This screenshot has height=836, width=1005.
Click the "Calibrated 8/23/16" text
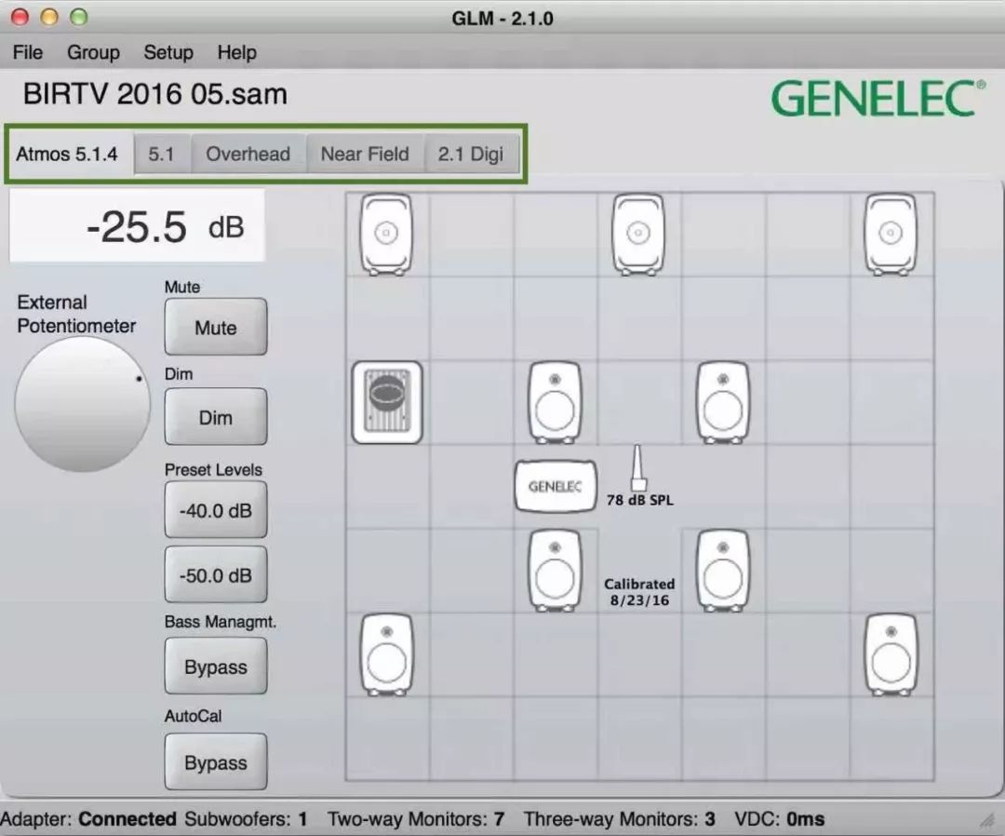pos(639,592)
